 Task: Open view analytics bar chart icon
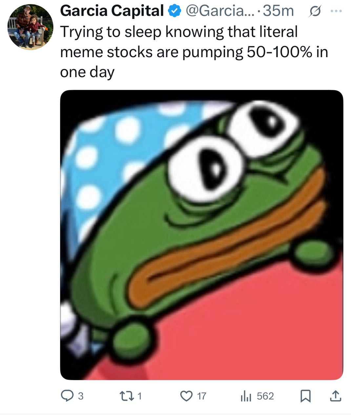(246, 396)
